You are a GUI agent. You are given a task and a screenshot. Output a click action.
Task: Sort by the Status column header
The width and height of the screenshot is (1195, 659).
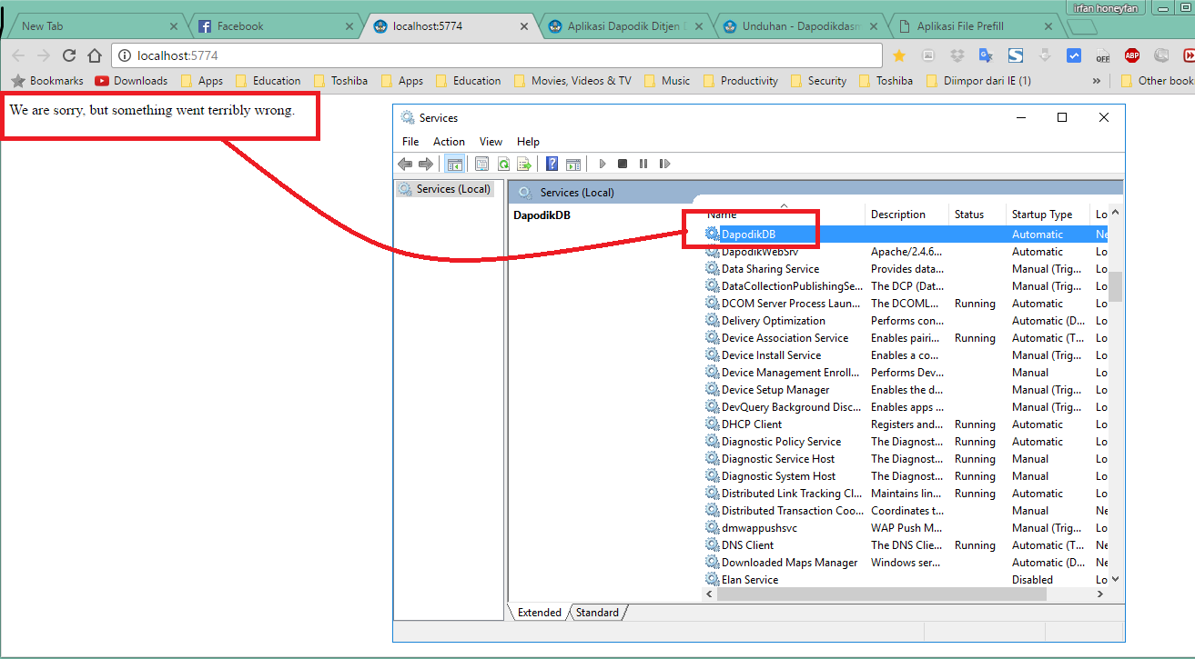[x=977, y=215]
